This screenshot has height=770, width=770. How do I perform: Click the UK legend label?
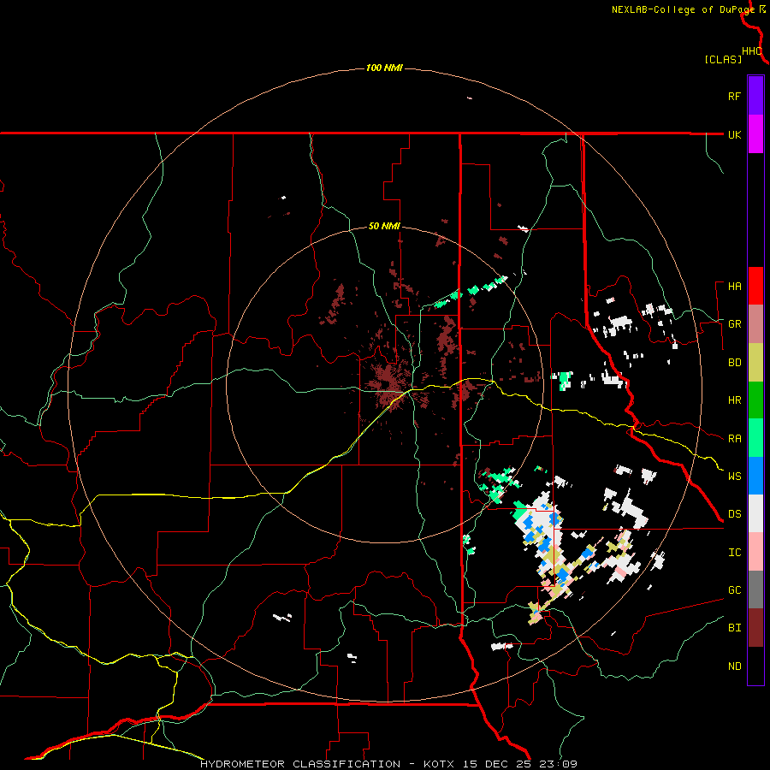pyautogui.click(x=734, y=134)
